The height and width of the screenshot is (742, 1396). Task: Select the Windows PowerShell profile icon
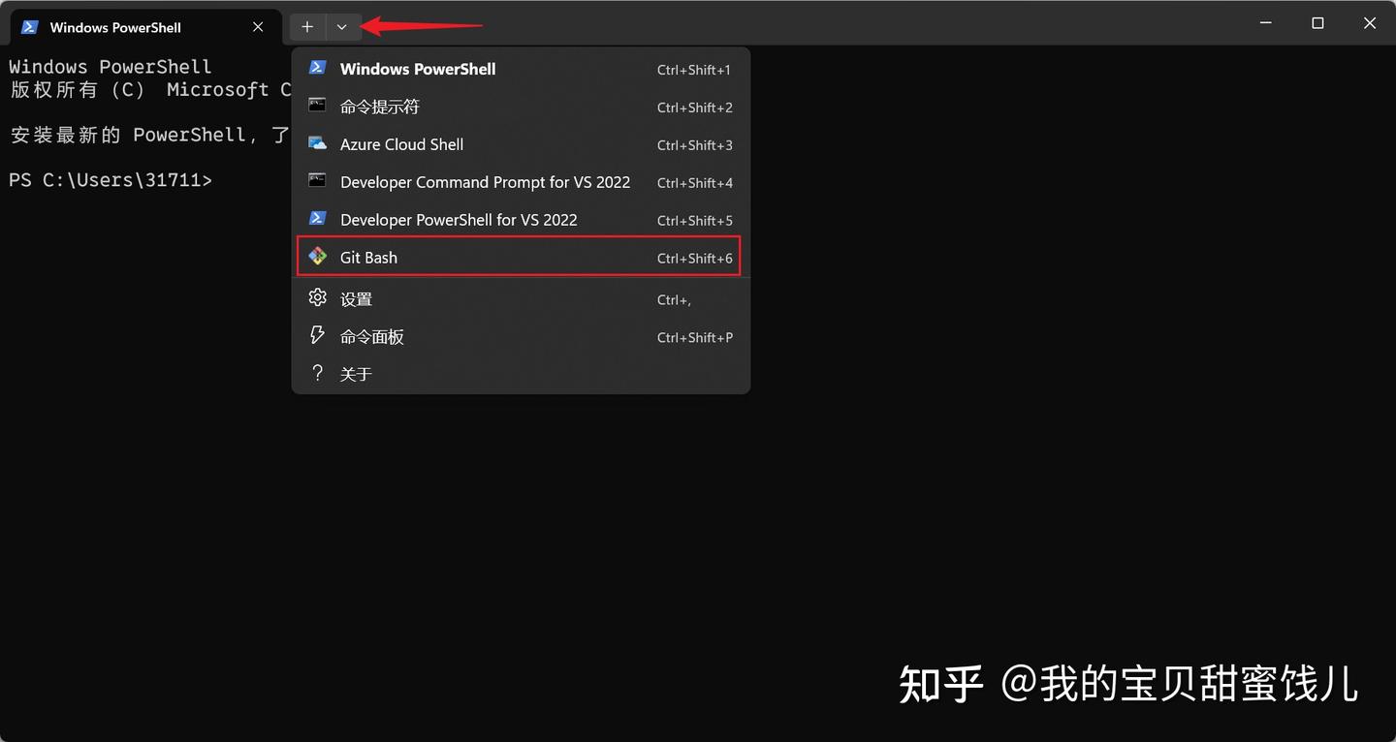point(317,68)
